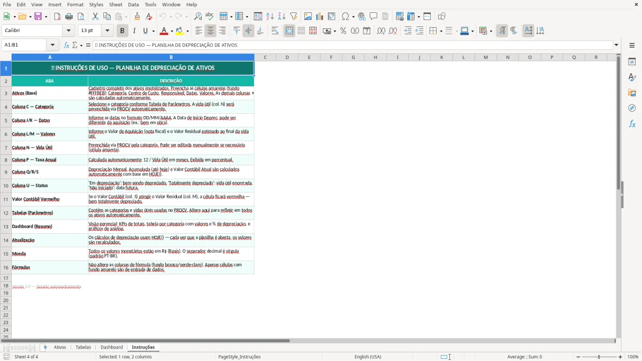
Task: Sort the sheet ascending
Action: pos(269,16)
